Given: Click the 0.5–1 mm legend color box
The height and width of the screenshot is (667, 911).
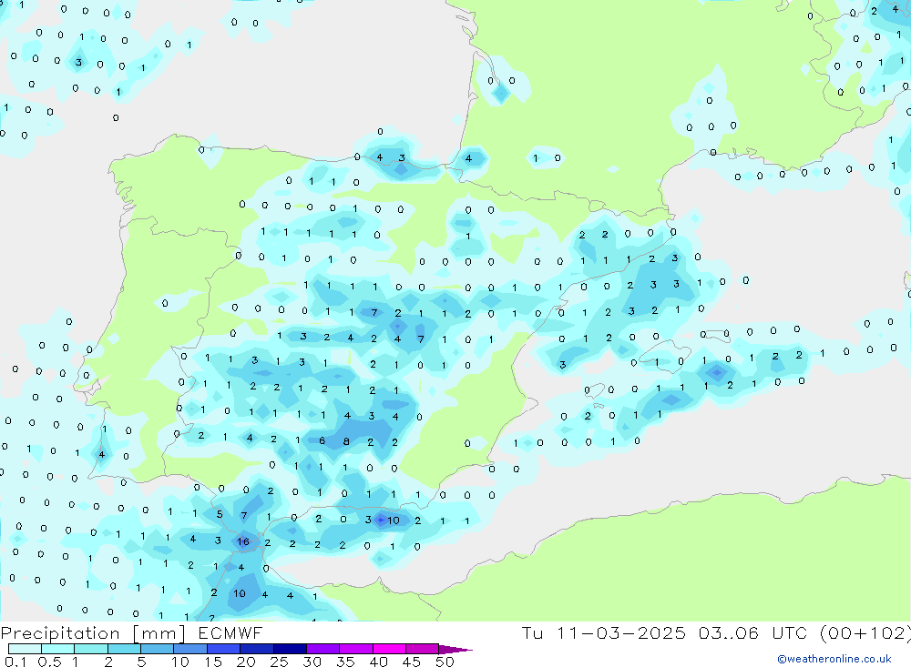Looking at the screenshot, I should [x=58, y=649].
